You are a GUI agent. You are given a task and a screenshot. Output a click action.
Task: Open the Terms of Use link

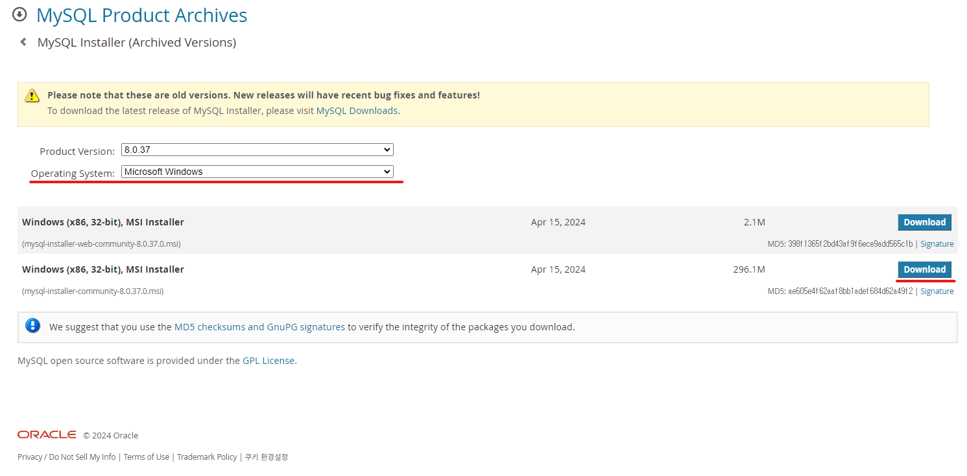tap(147, 457)
